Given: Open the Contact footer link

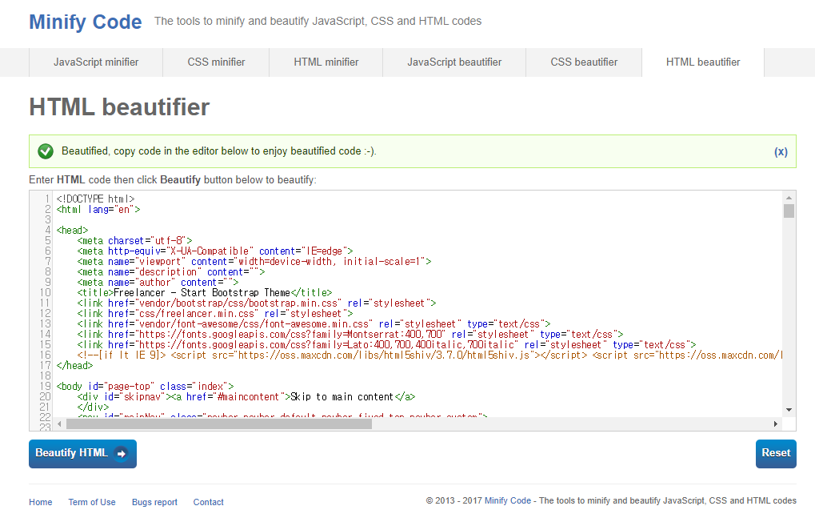Looking at the screenshot, I should (209, 502).
